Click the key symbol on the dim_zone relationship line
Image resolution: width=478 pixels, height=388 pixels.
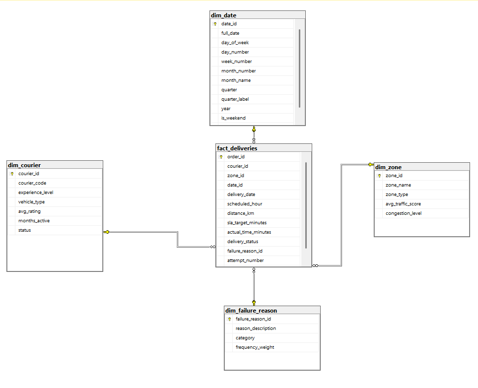[x=370, y=164]
